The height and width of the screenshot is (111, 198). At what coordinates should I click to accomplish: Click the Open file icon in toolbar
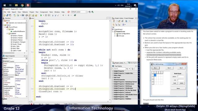click(x=18, y=15)
